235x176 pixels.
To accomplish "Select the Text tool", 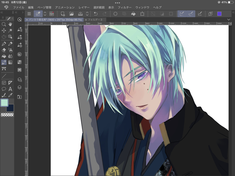I will pos(10,89).
